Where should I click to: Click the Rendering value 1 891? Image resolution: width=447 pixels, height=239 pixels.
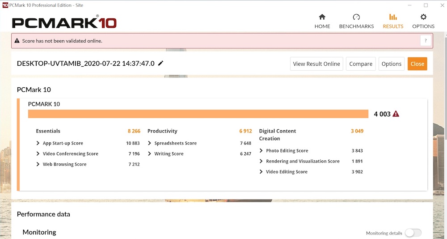tap(357, 161)
